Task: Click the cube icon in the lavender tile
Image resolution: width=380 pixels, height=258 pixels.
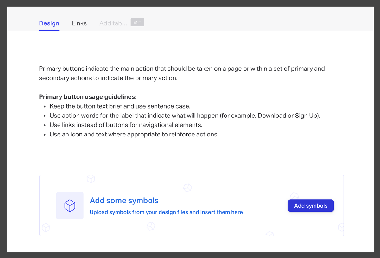Action: (x=70, y=206)
